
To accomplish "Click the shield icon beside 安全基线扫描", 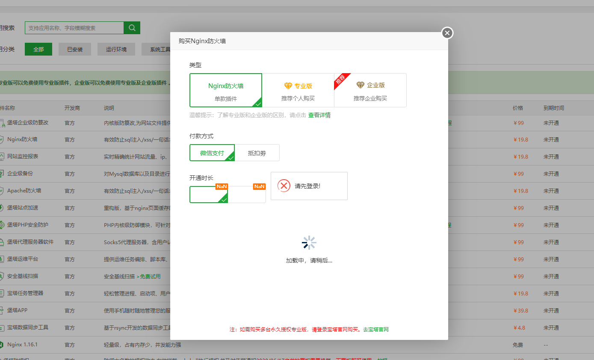I will [2, 276].
